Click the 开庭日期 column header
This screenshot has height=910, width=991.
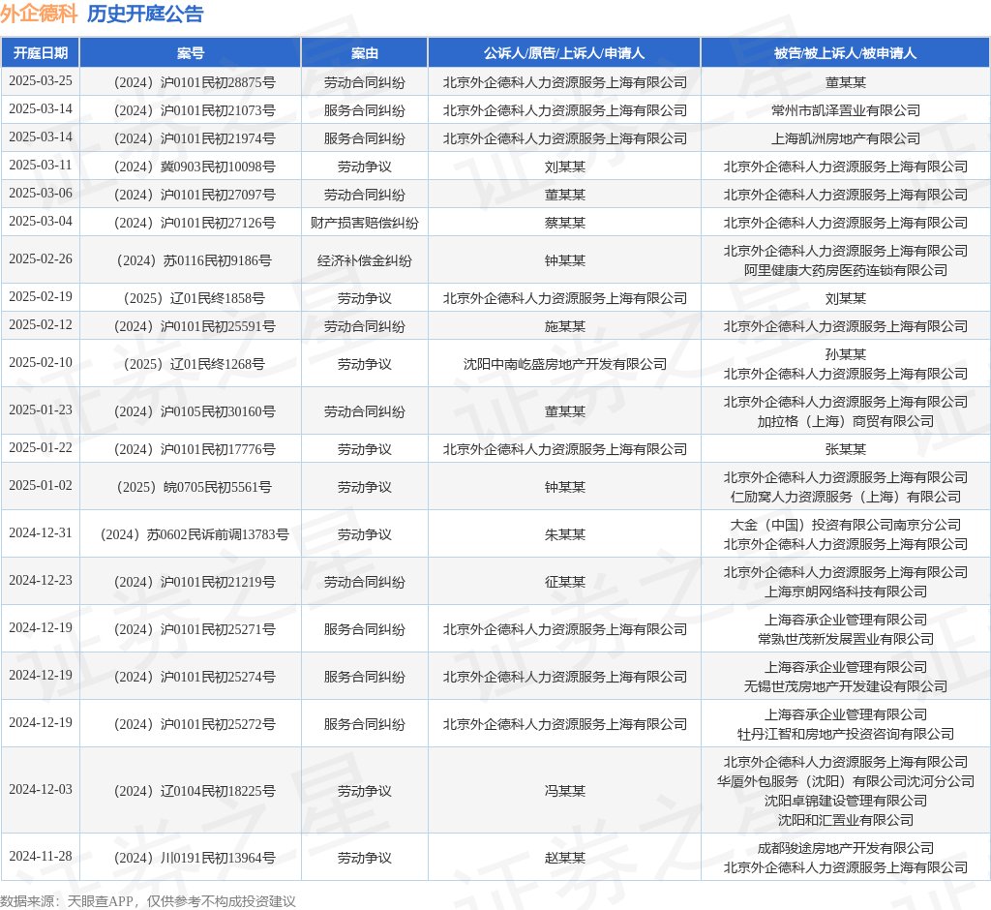40,53
